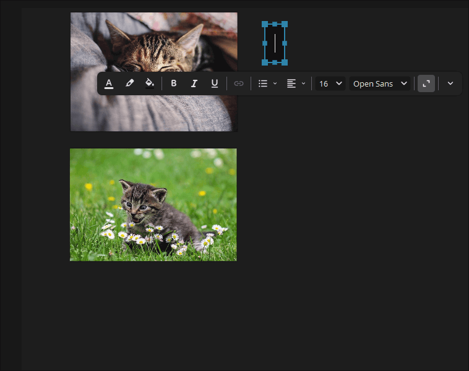Select the highlighter pen icon
This screenshot has height=371, width=469.
pos(129,83)
